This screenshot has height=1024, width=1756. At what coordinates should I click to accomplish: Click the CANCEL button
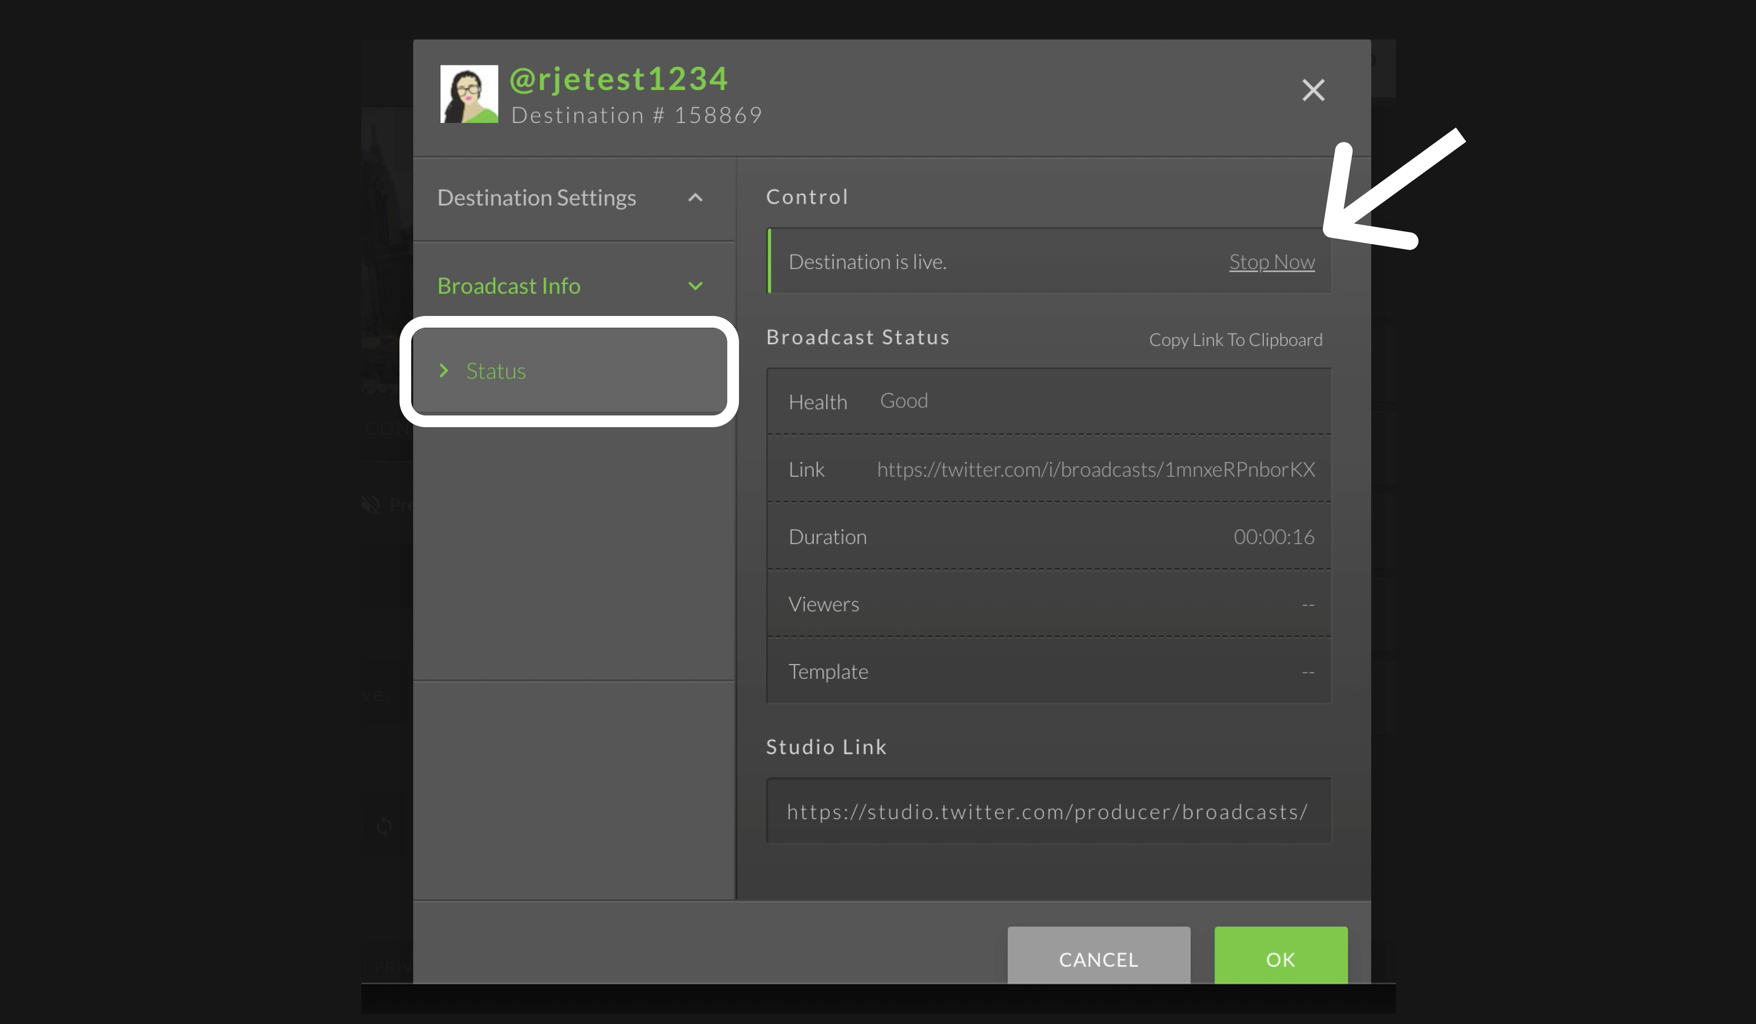point(1099,956)
